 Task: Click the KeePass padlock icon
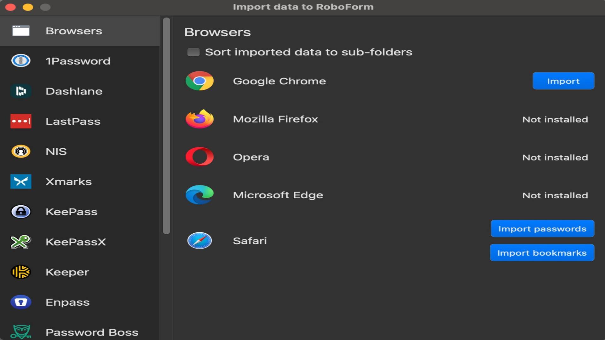coord(21,212)
